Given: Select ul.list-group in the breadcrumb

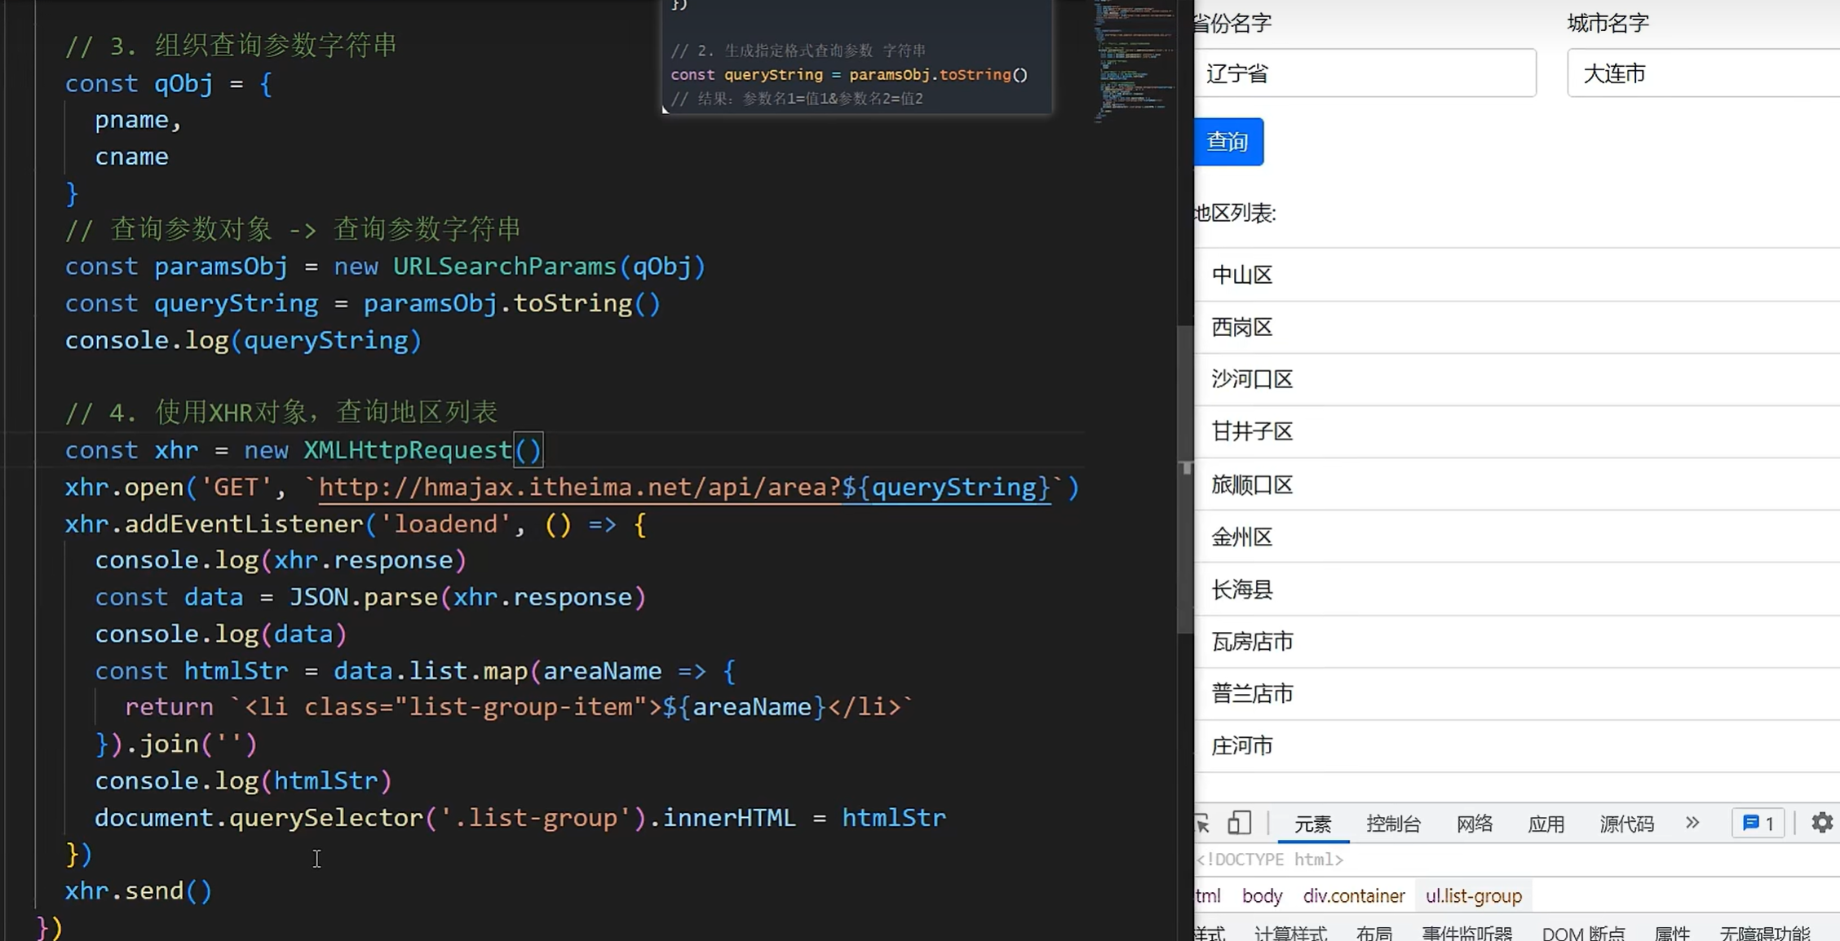Looking at the screenshot, I should click(1473, 896).
